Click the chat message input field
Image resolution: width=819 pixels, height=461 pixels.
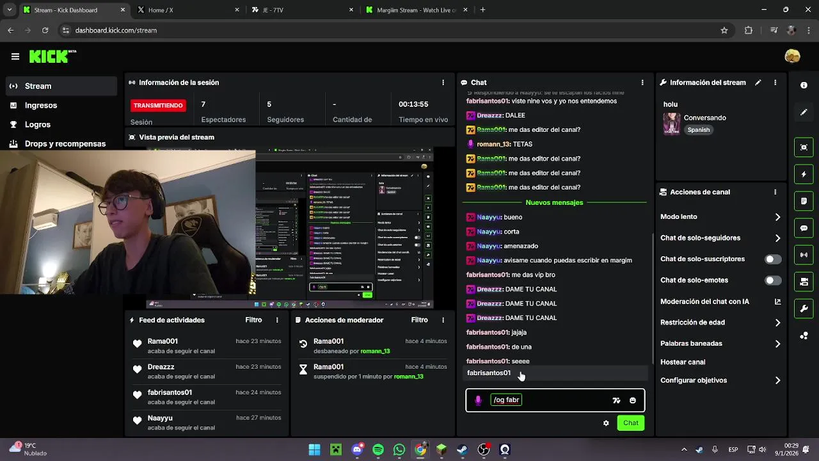coord(555,400)
